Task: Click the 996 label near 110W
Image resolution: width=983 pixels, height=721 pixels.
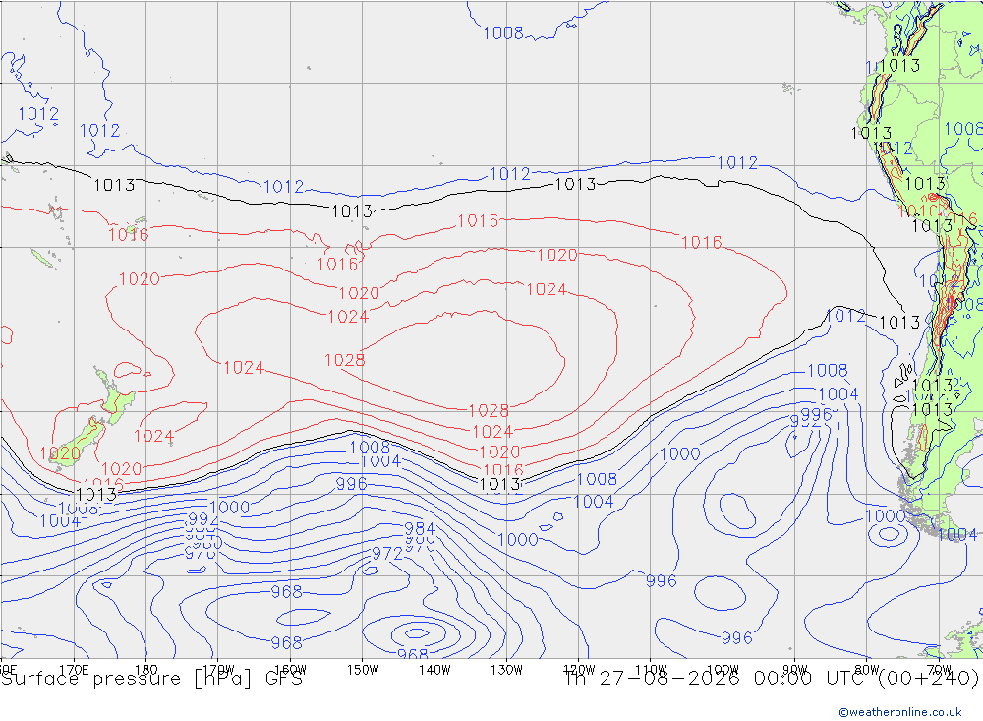Action: tap(662, 581)
